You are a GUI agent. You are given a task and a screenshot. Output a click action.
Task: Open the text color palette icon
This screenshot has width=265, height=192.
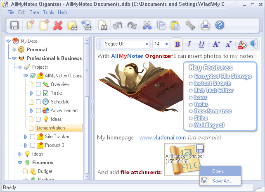pyautogui.click(x=242, y=44)
